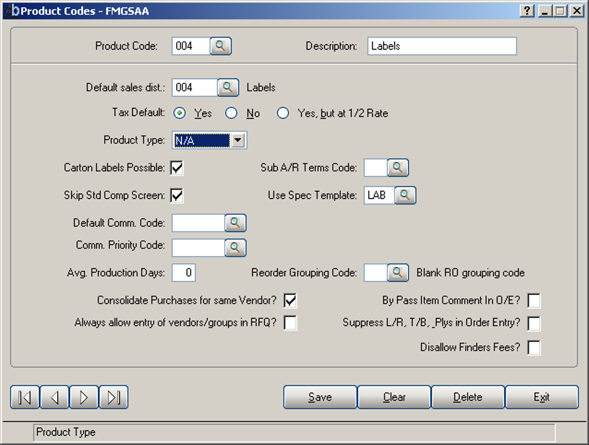This screenshot has width=589, height=445.
Task: Click the Avg. Production Days field
Action: coord(184,272)
